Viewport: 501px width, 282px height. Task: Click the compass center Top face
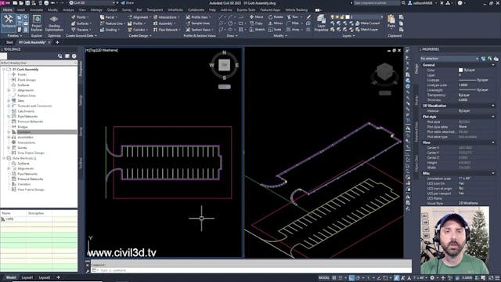pyautogui.click(x=225, y=65)
